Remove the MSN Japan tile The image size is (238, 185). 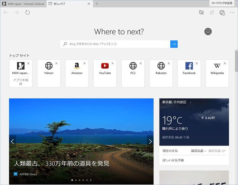click(29, 63)
